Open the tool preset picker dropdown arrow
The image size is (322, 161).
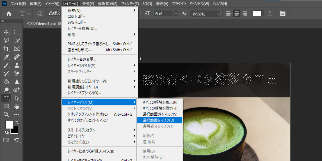click(29, 13)
